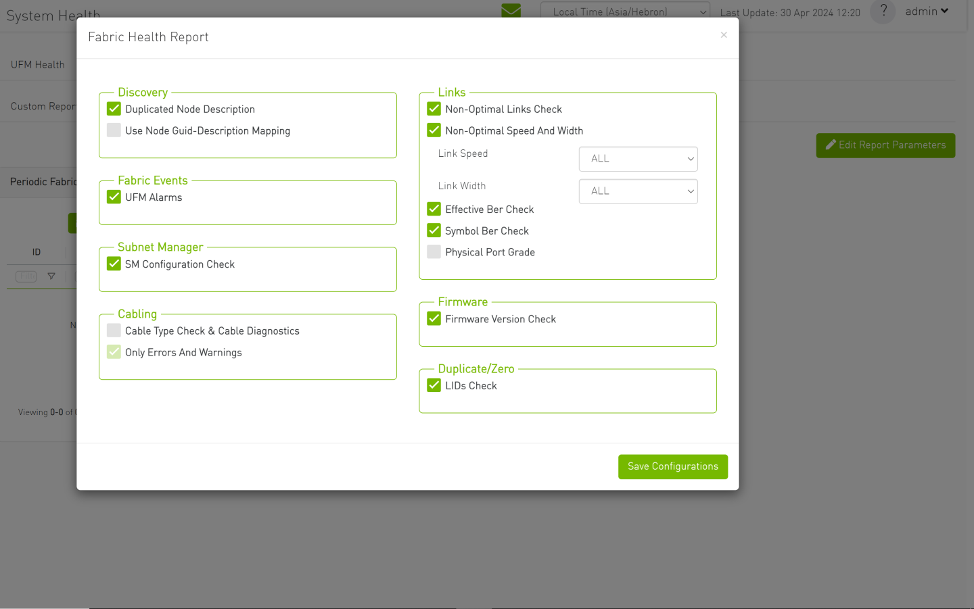This screenshot has height=609, width=974.
Task: Uncheck Duplicated Node Description checkbox
Action: coord(114,109)
